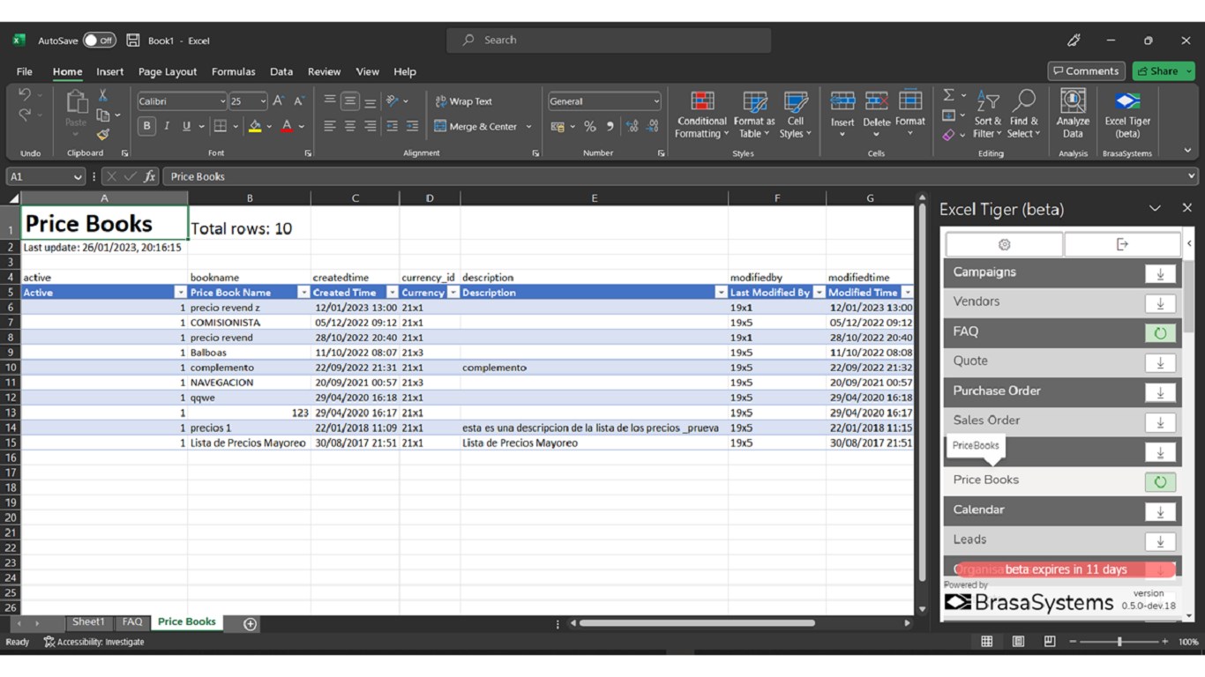The width and height of the screenshot is (1205, 677).
Task: Open Format as Table
Action: 754,115
